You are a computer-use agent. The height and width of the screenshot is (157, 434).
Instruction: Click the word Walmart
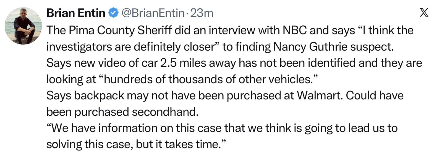[x=319, y=95]
